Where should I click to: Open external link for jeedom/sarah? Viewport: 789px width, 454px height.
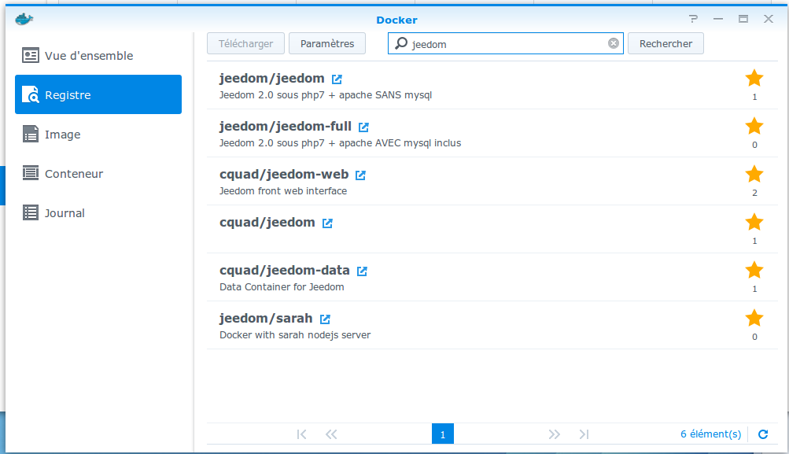pyautogui.click(x=325, y=319)
